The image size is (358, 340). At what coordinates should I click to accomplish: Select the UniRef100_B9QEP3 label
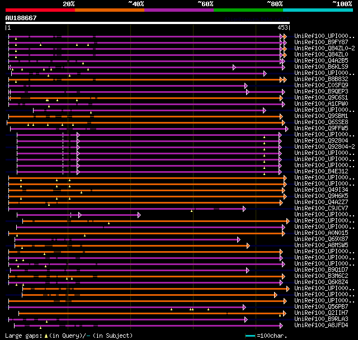(321, 92)
